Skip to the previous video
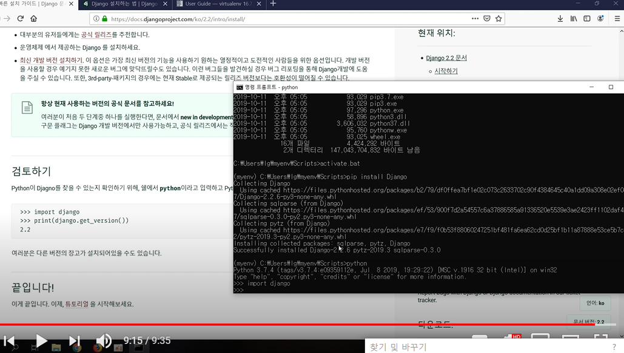The height and width of the screenshot is (353, 624). (9, 341)
